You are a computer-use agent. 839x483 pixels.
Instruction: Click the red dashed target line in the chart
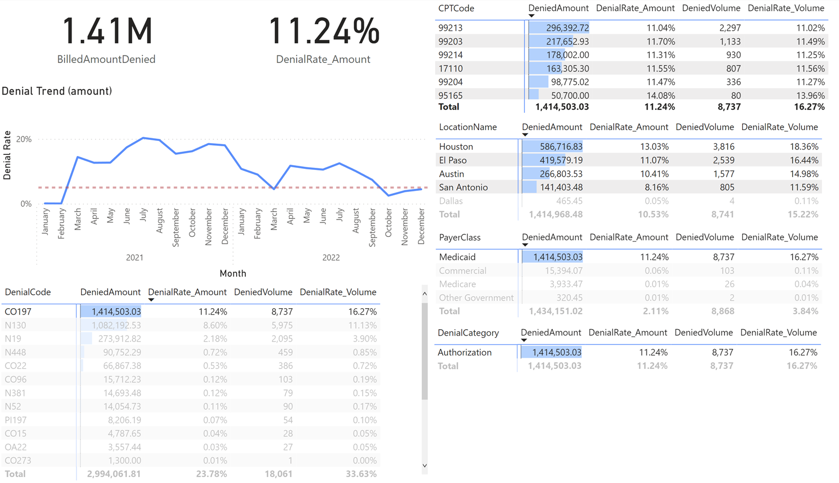161,188
